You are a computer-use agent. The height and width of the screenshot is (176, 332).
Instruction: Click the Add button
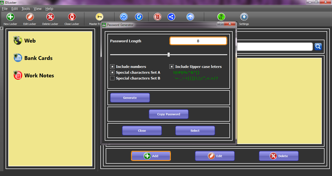pos(151,156)
